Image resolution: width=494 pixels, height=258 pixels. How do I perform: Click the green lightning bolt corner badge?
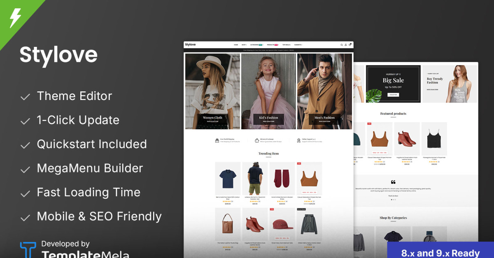15,18
